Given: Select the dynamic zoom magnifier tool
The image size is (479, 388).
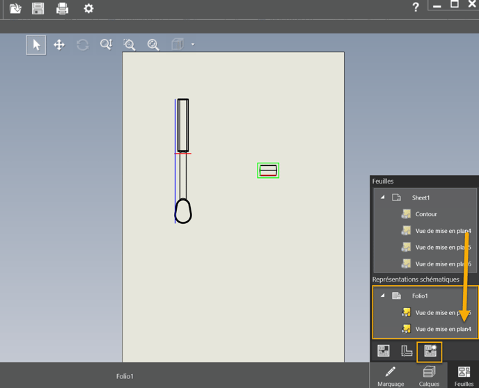Looking at the screenshot, I should tap(106, 45).
